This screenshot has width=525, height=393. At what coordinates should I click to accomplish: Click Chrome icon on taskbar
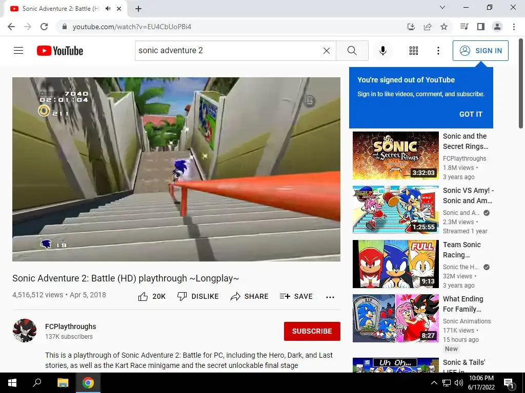tap(88, 383)
